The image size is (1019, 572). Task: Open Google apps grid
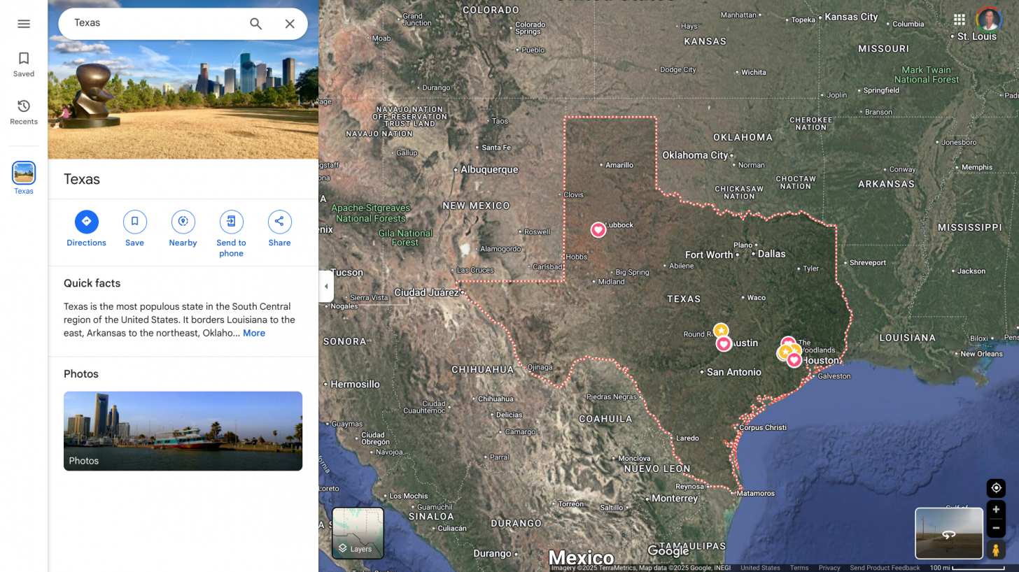(960, 20)
